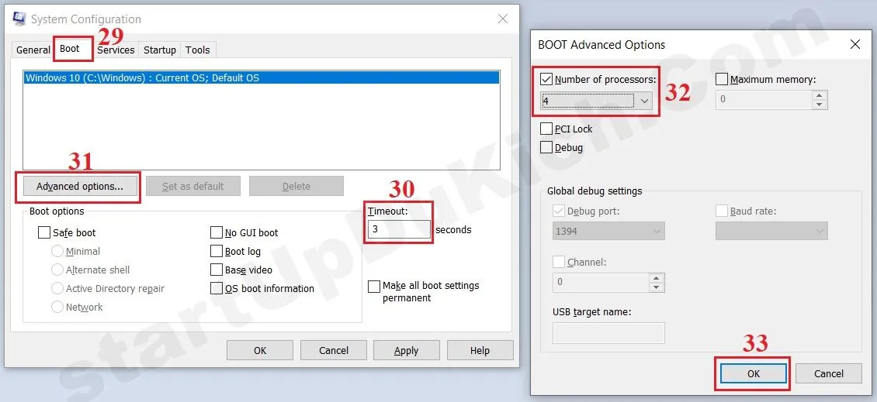Switch to the Services tab
Image resolution: width=877 pixels, height=402 pixels.
tap(116, 50)
